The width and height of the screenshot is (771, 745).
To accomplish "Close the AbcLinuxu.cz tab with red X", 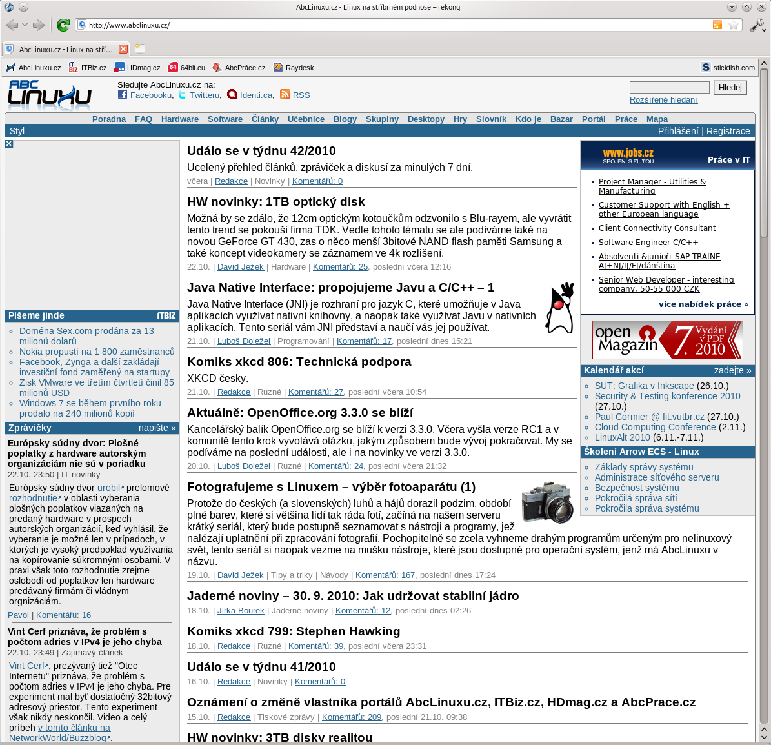I will coord(123,49).
